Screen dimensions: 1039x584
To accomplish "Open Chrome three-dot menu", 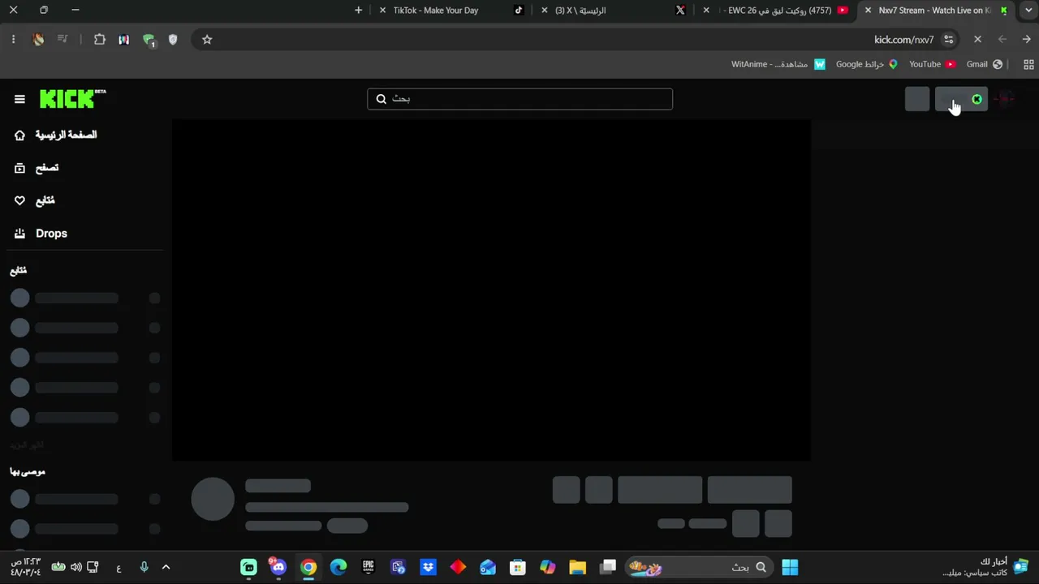I will pyautogui.click(x=13, y=39).
